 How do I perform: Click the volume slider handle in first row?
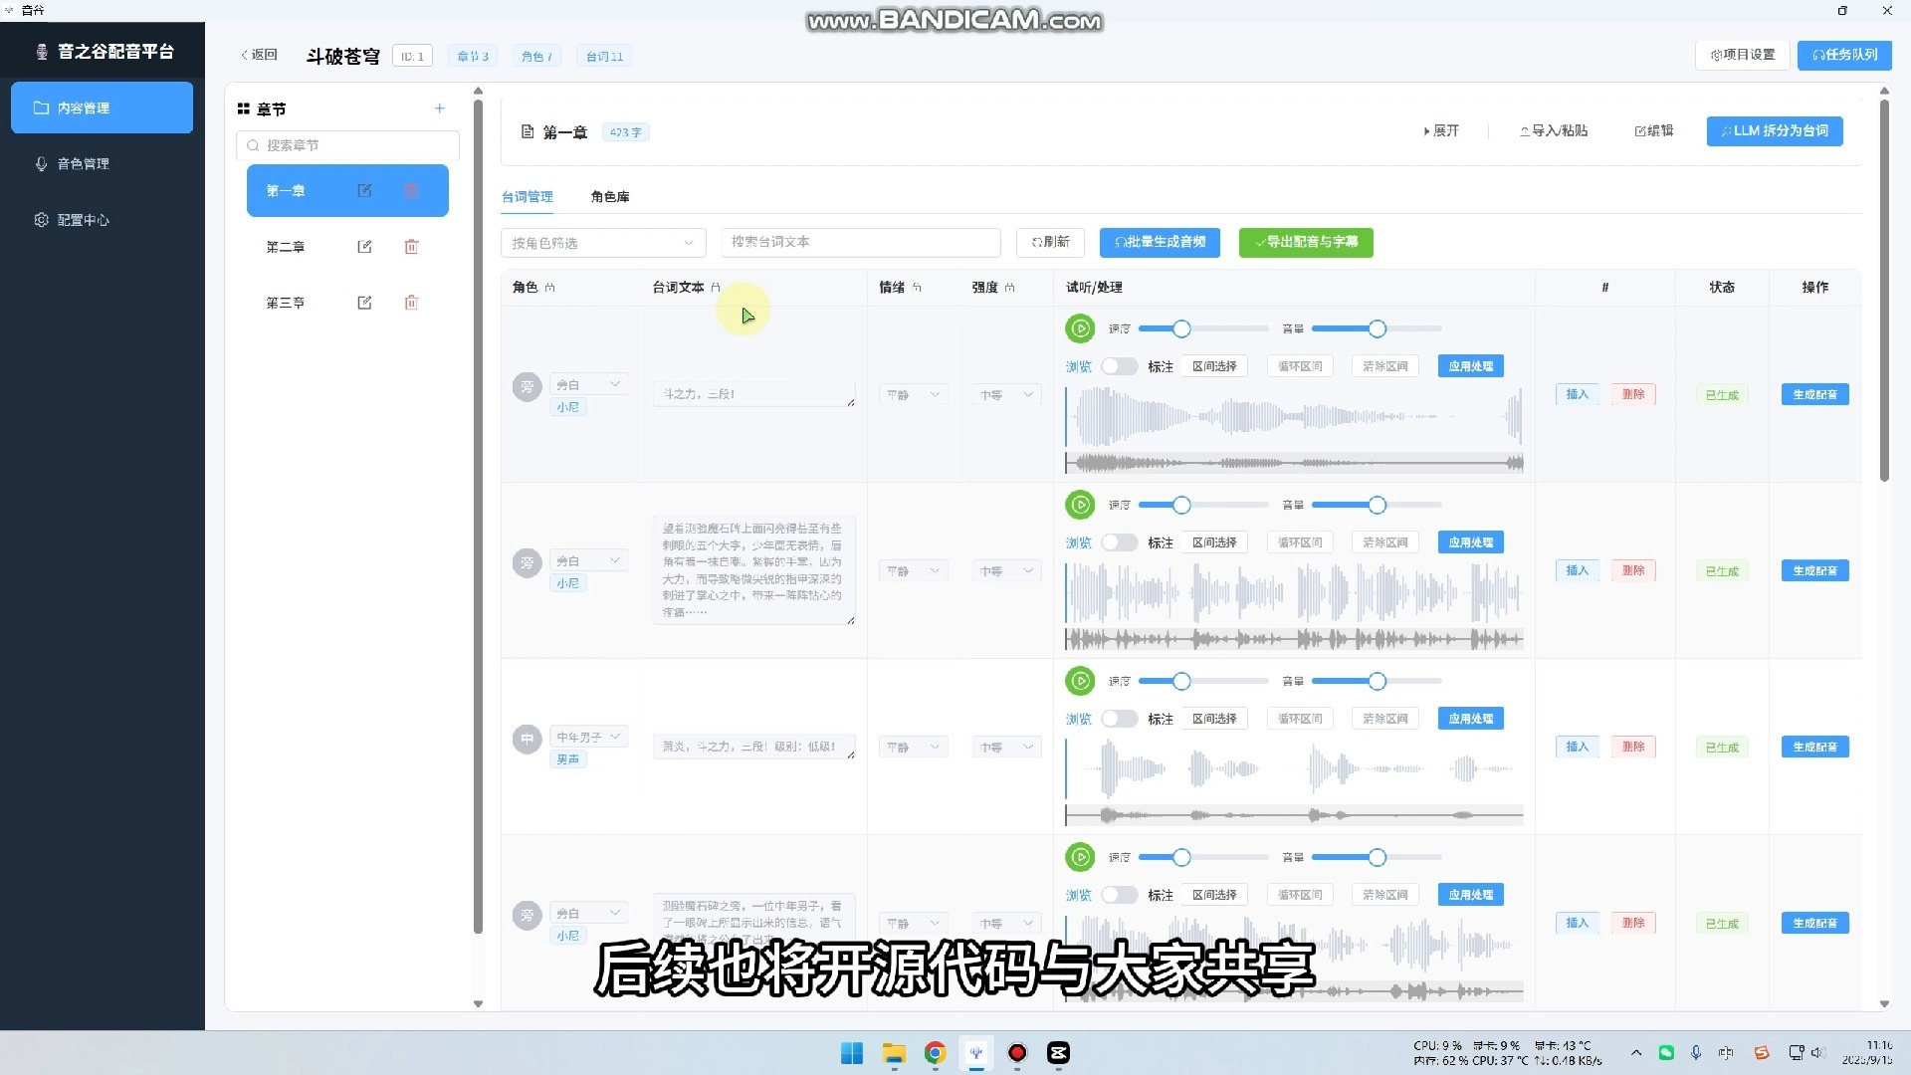pos(1377,328)
